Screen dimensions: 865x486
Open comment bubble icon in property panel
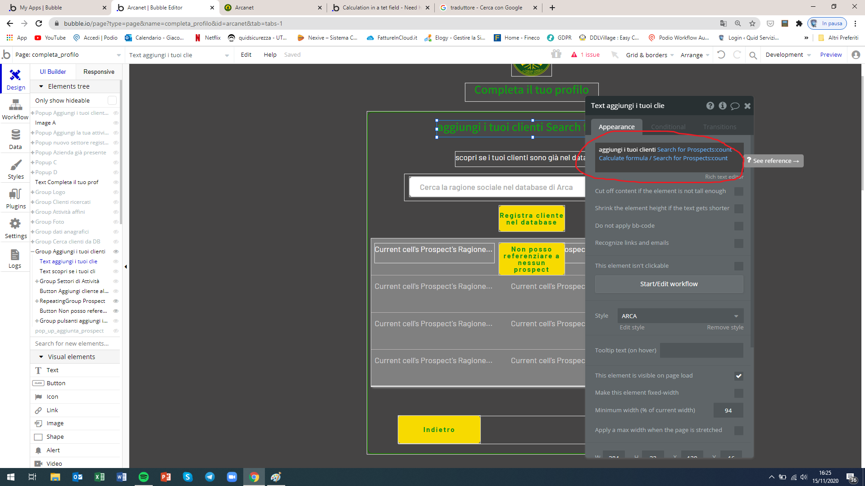point(735,106)
